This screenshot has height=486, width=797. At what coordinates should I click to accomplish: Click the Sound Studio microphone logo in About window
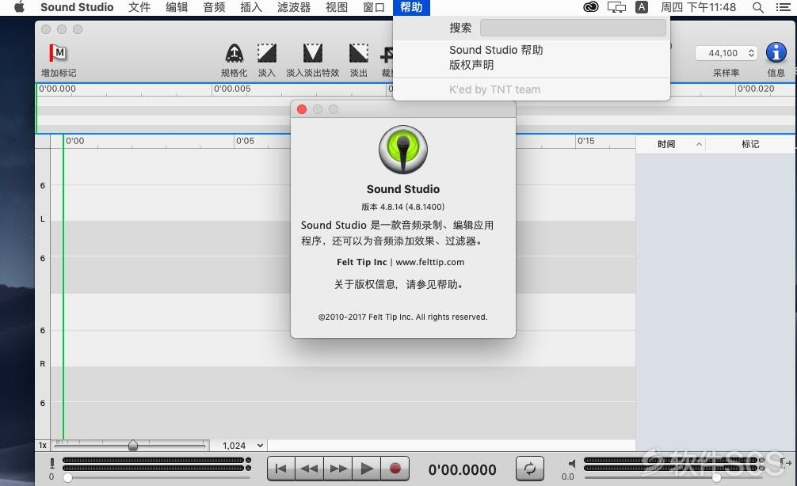[403, 150]
